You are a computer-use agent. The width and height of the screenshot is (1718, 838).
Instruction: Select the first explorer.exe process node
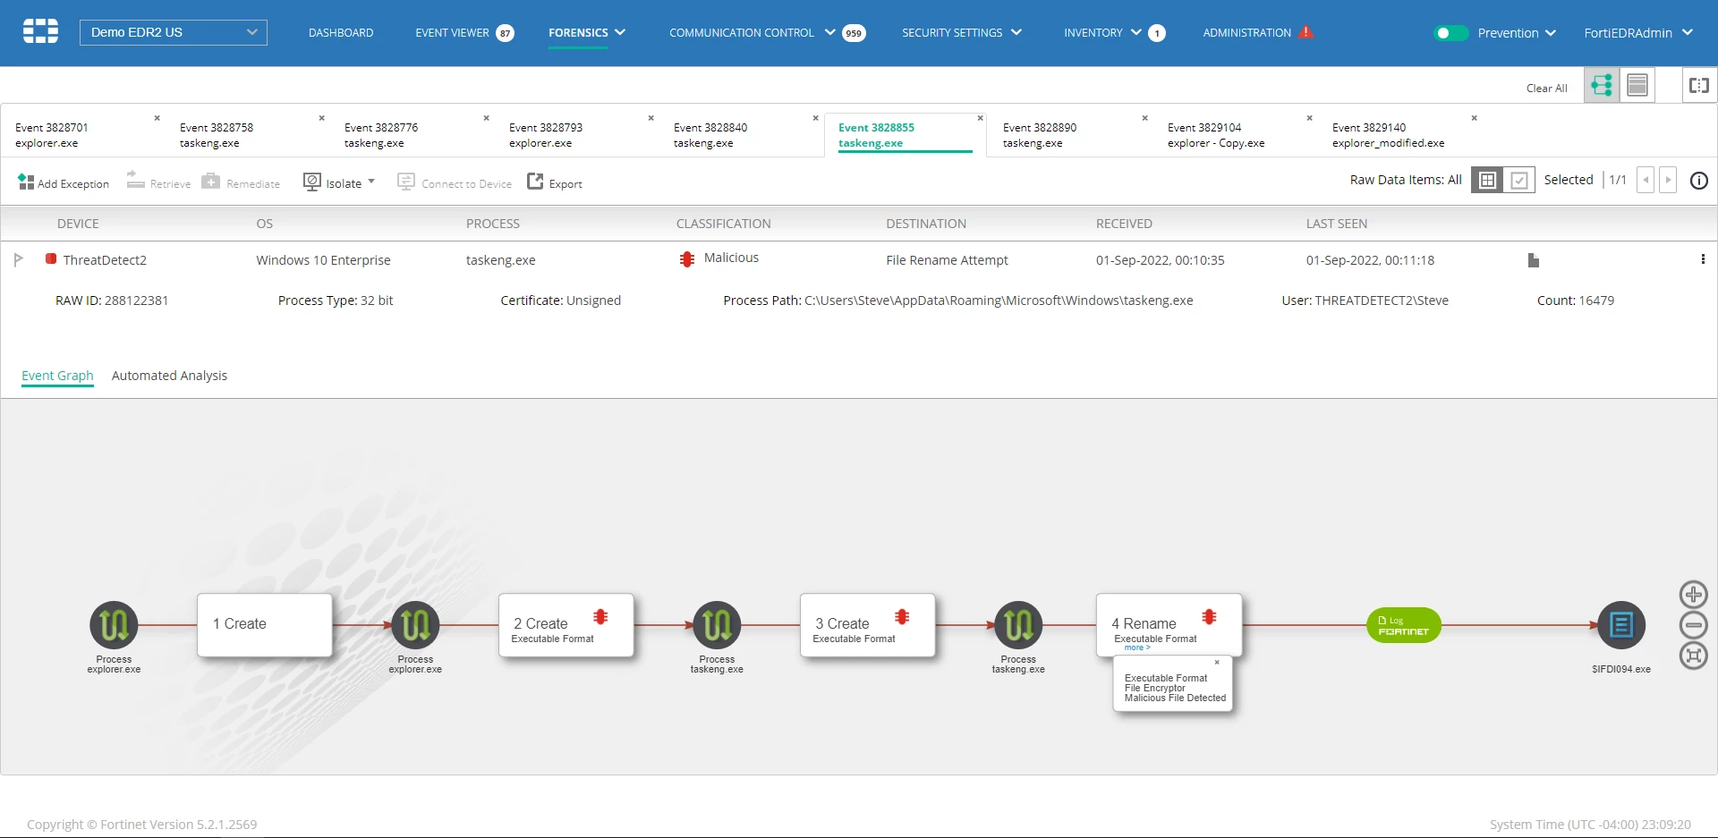[114, 624]
